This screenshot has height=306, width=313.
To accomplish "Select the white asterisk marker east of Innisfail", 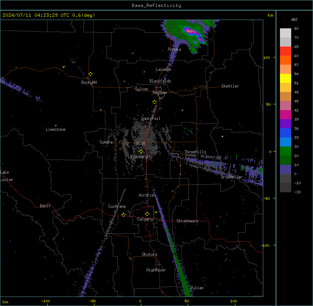I will (182, 110).
